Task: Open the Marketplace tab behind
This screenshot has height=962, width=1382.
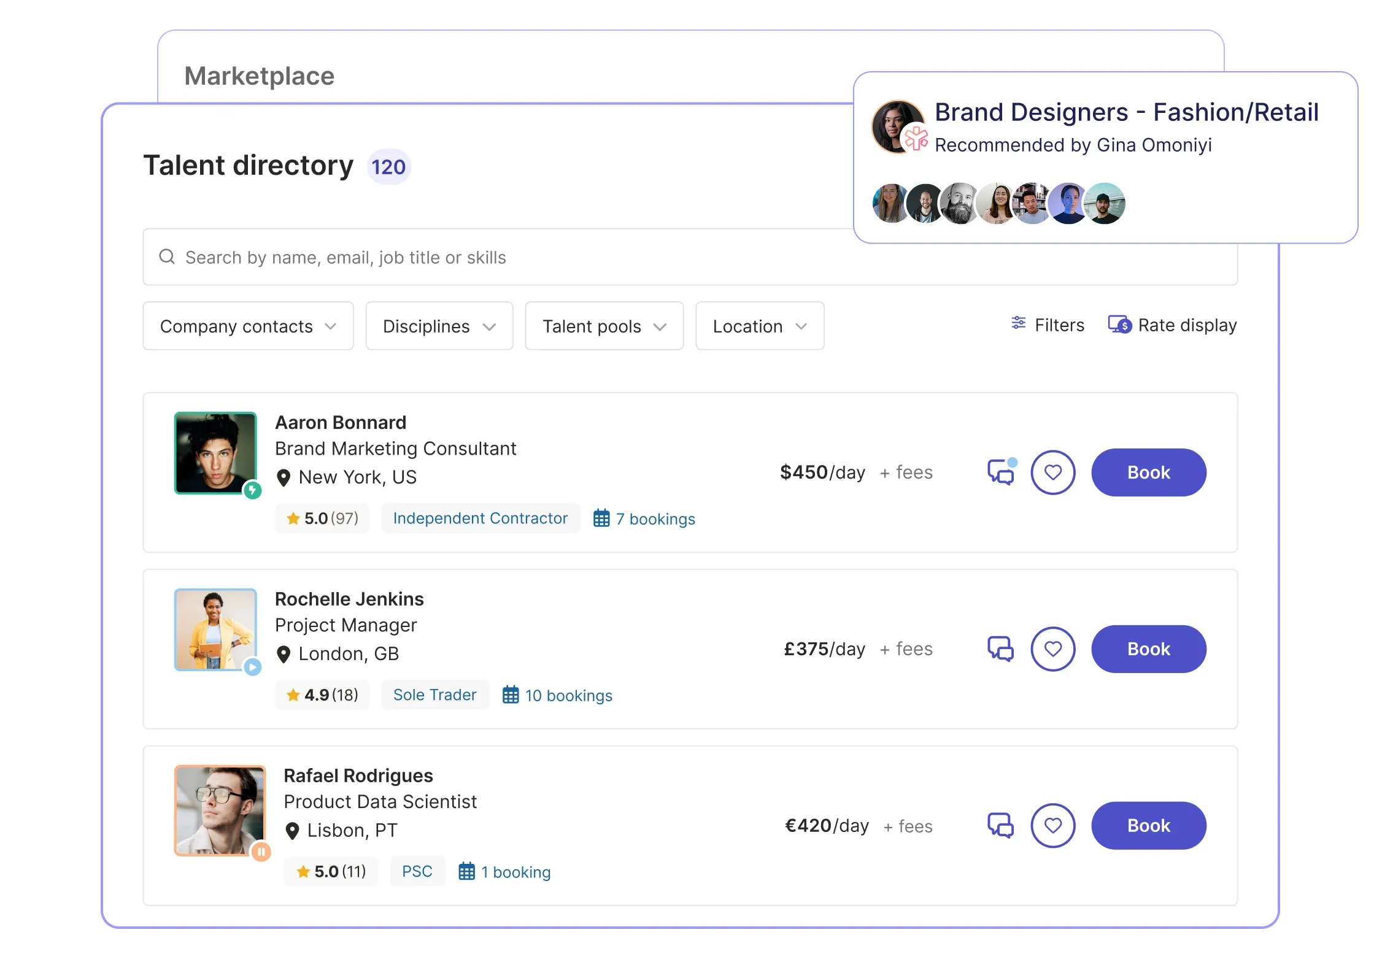Action: click(x=260, y=76)
